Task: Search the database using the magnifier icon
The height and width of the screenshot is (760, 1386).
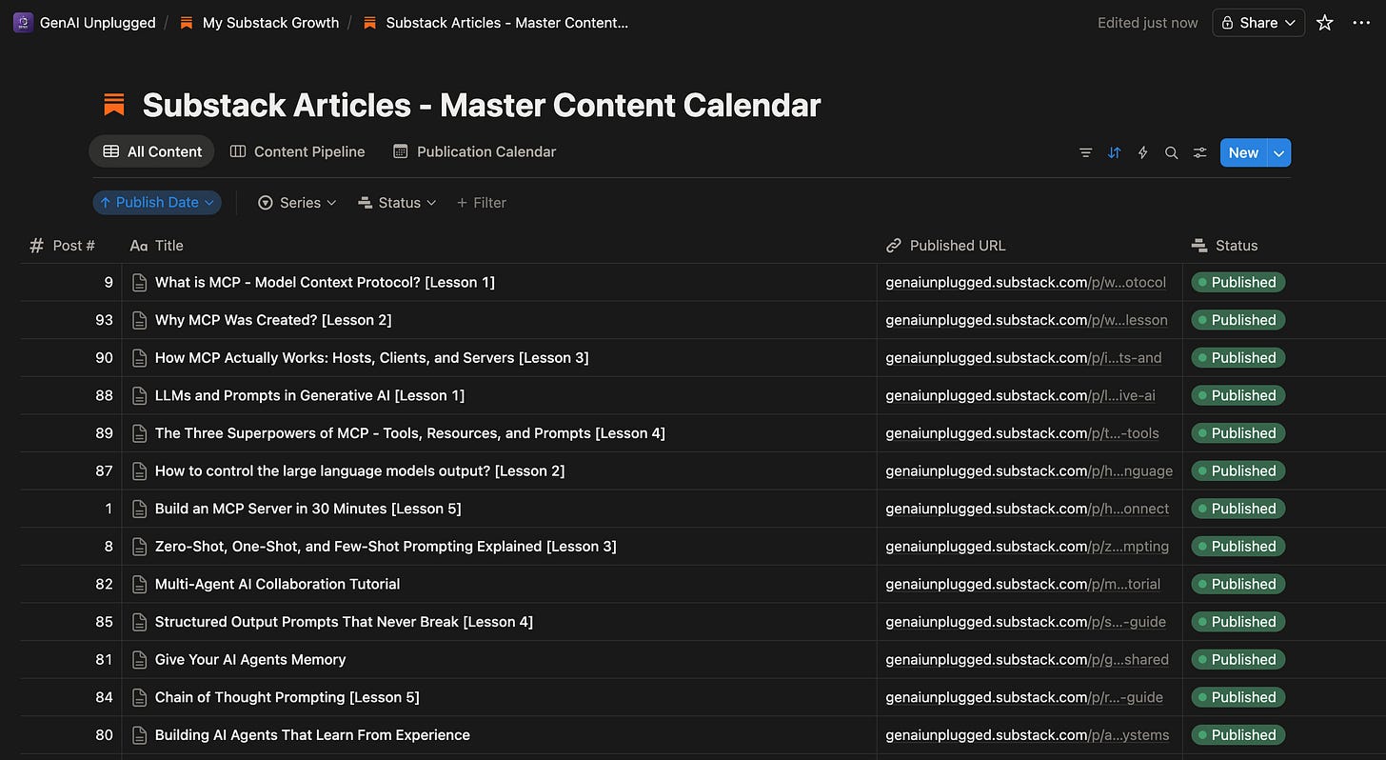Action: pos(1171,152)
